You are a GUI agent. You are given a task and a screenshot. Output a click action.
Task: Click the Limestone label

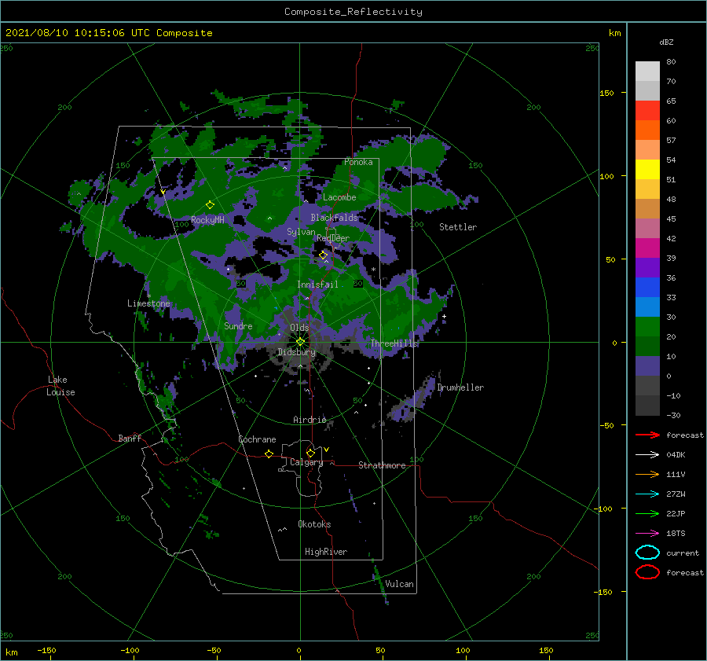[148, 303]
